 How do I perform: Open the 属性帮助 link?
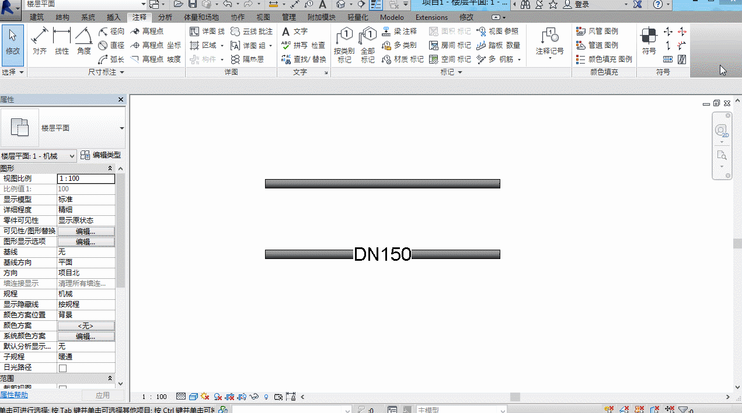14,395
